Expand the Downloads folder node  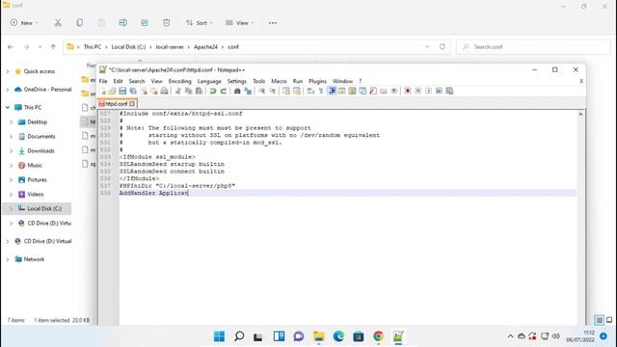pyautogui.click(x=11, y=151)
